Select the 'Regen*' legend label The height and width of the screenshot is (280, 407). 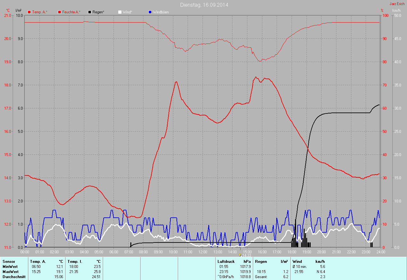click(x=99, y=12)
